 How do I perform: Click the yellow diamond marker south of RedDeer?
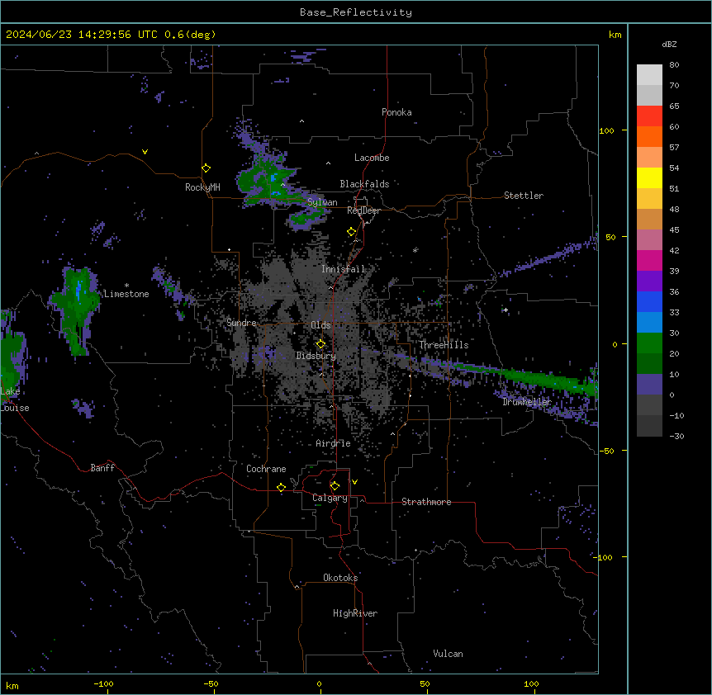click(351, 232)
